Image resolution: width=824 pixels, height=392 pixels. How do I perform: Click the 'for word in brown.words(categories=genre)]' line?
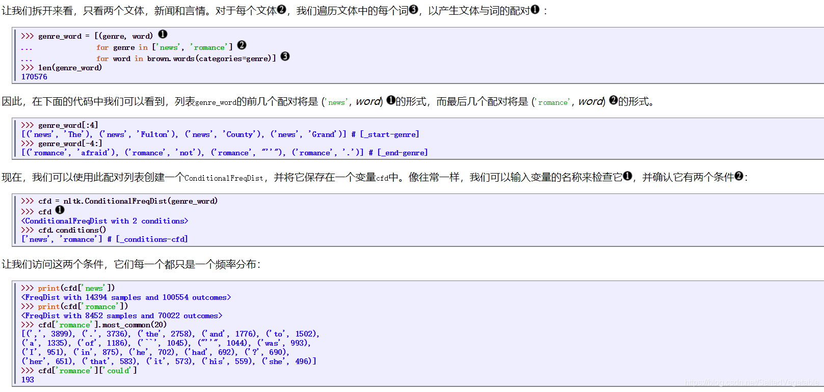(186, 59)
